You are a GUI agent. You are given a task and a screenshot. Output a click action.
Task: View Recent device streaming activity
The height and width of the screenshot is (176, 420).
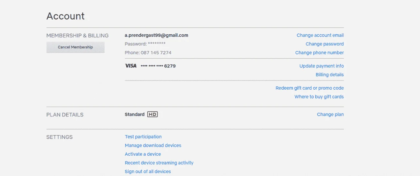[159, 163]
